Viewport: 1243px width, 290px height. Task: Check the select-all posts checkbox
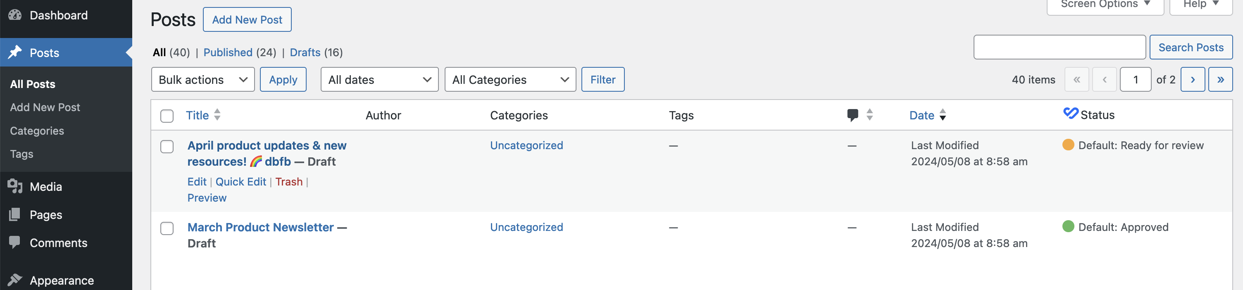coord(167,116)
